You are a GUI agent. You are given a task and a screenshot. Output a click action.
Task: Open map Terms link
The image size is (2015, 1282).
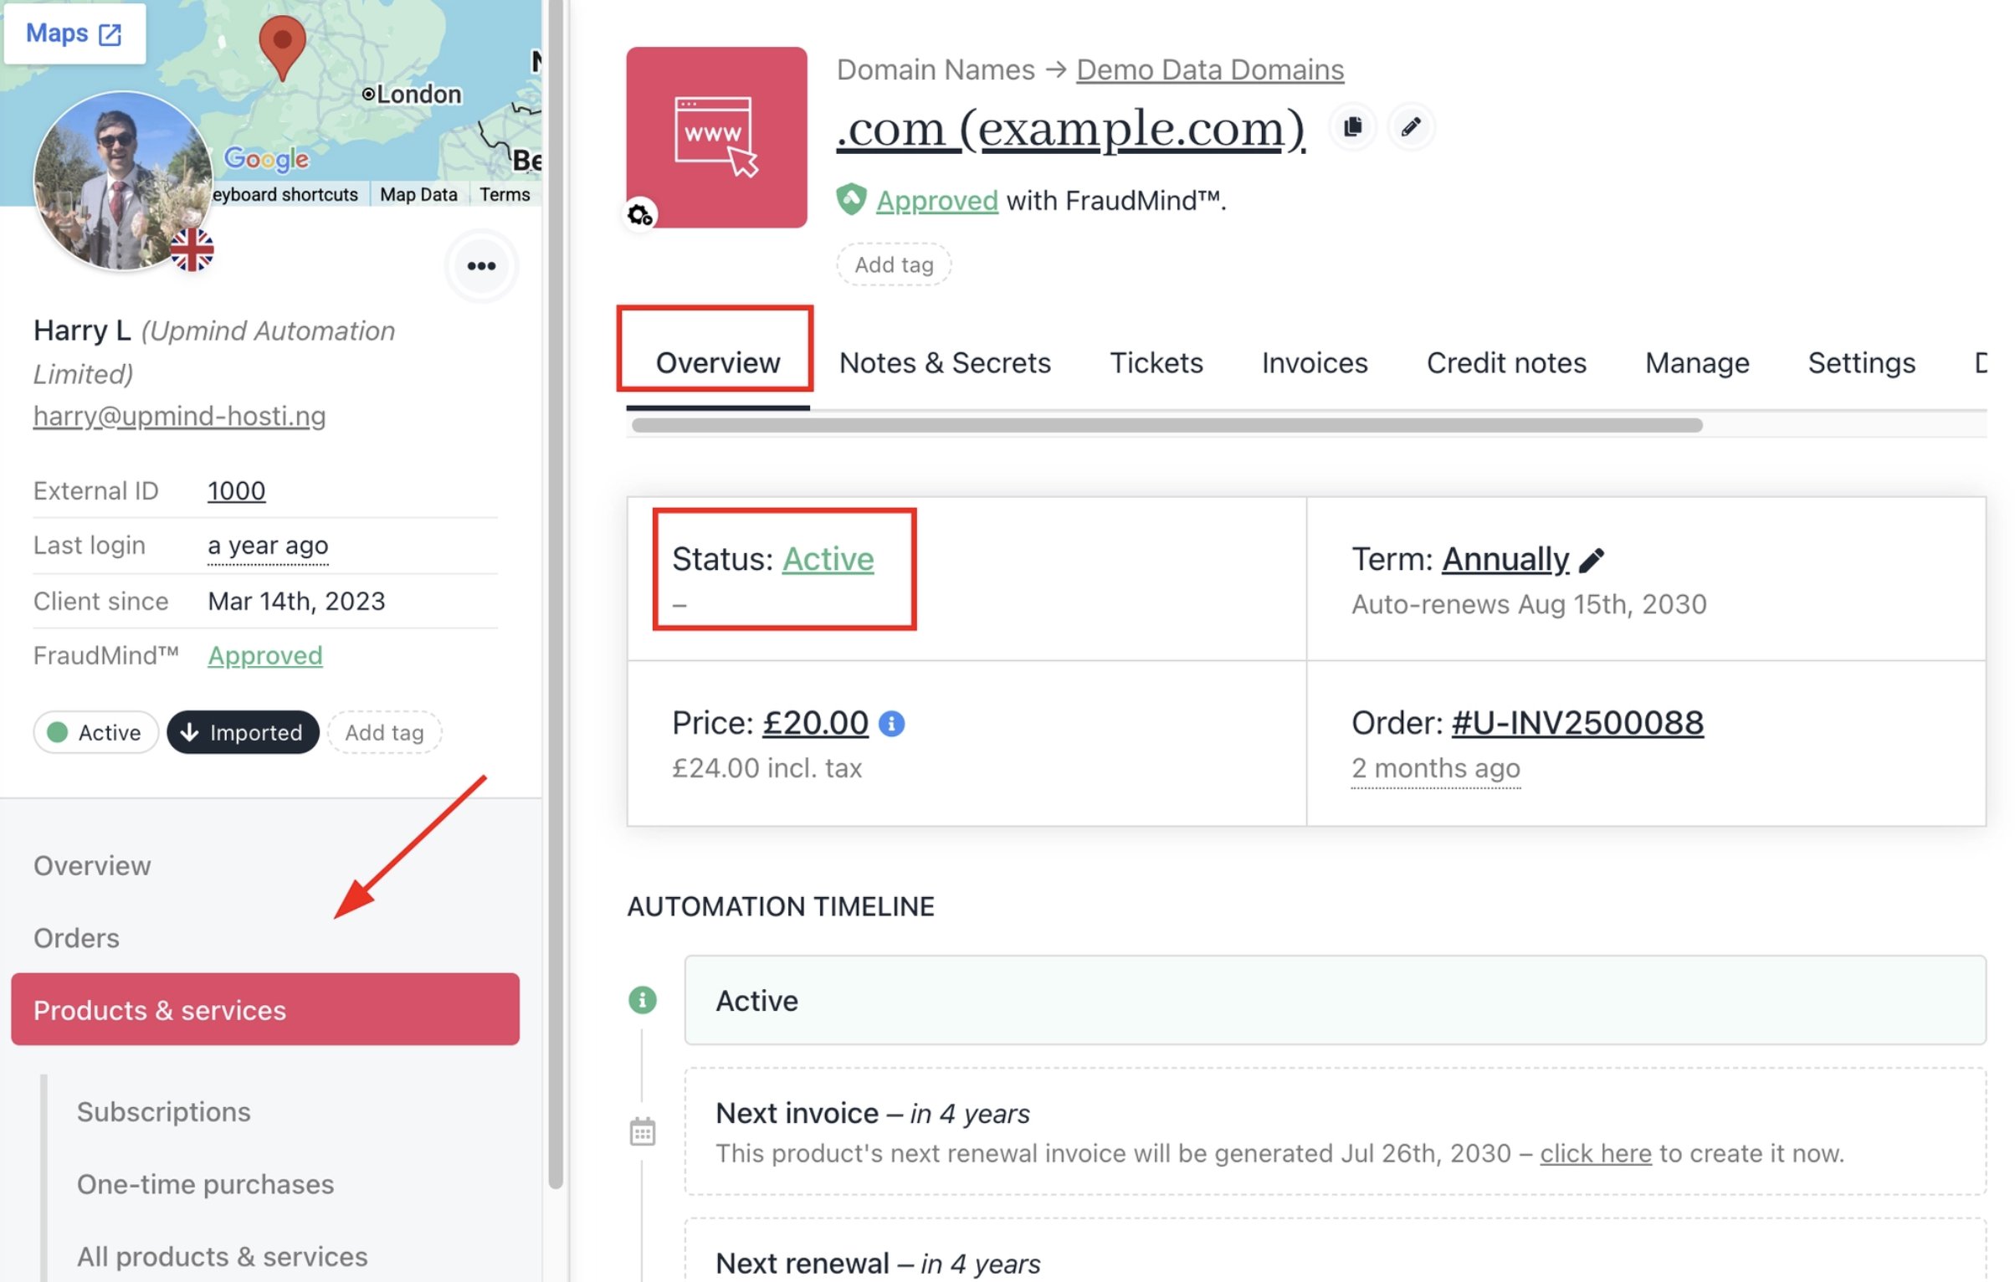505,194
